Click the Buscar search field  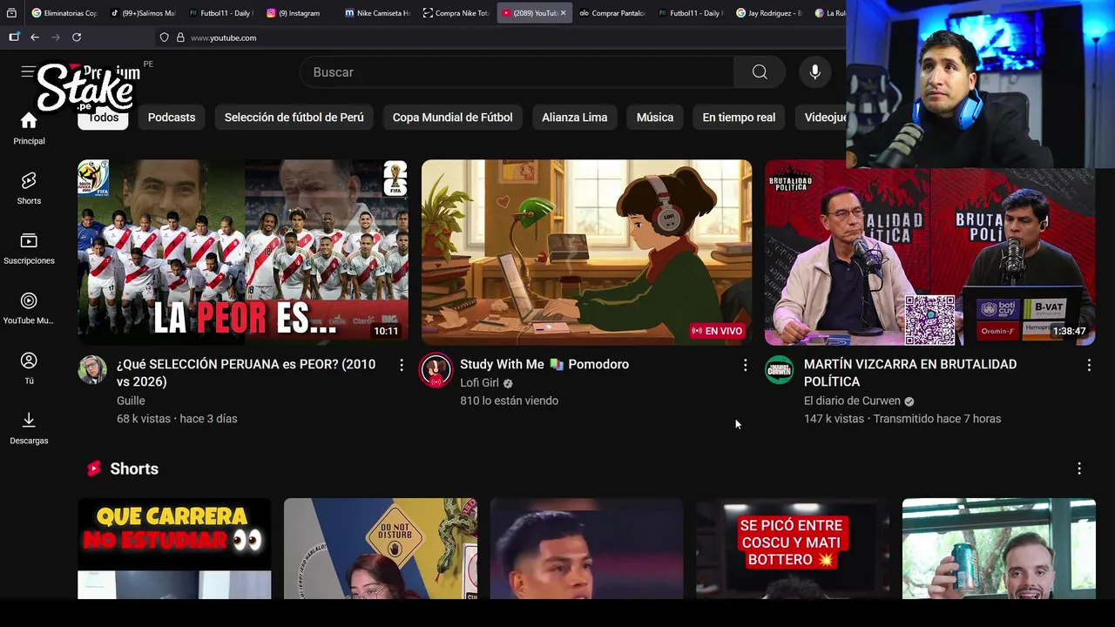point(517,72)
